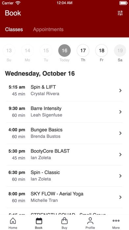Tap the Book calendar icon

(x=39, y=221)
